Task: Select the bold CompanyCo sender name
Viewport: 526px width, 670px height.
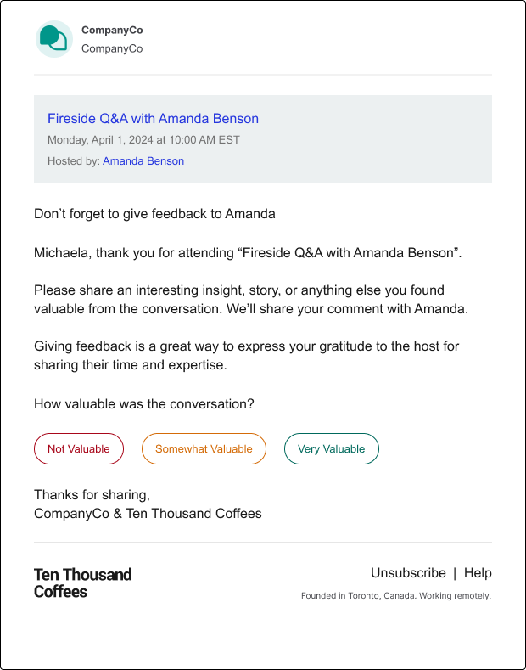Action: point(112,31)
